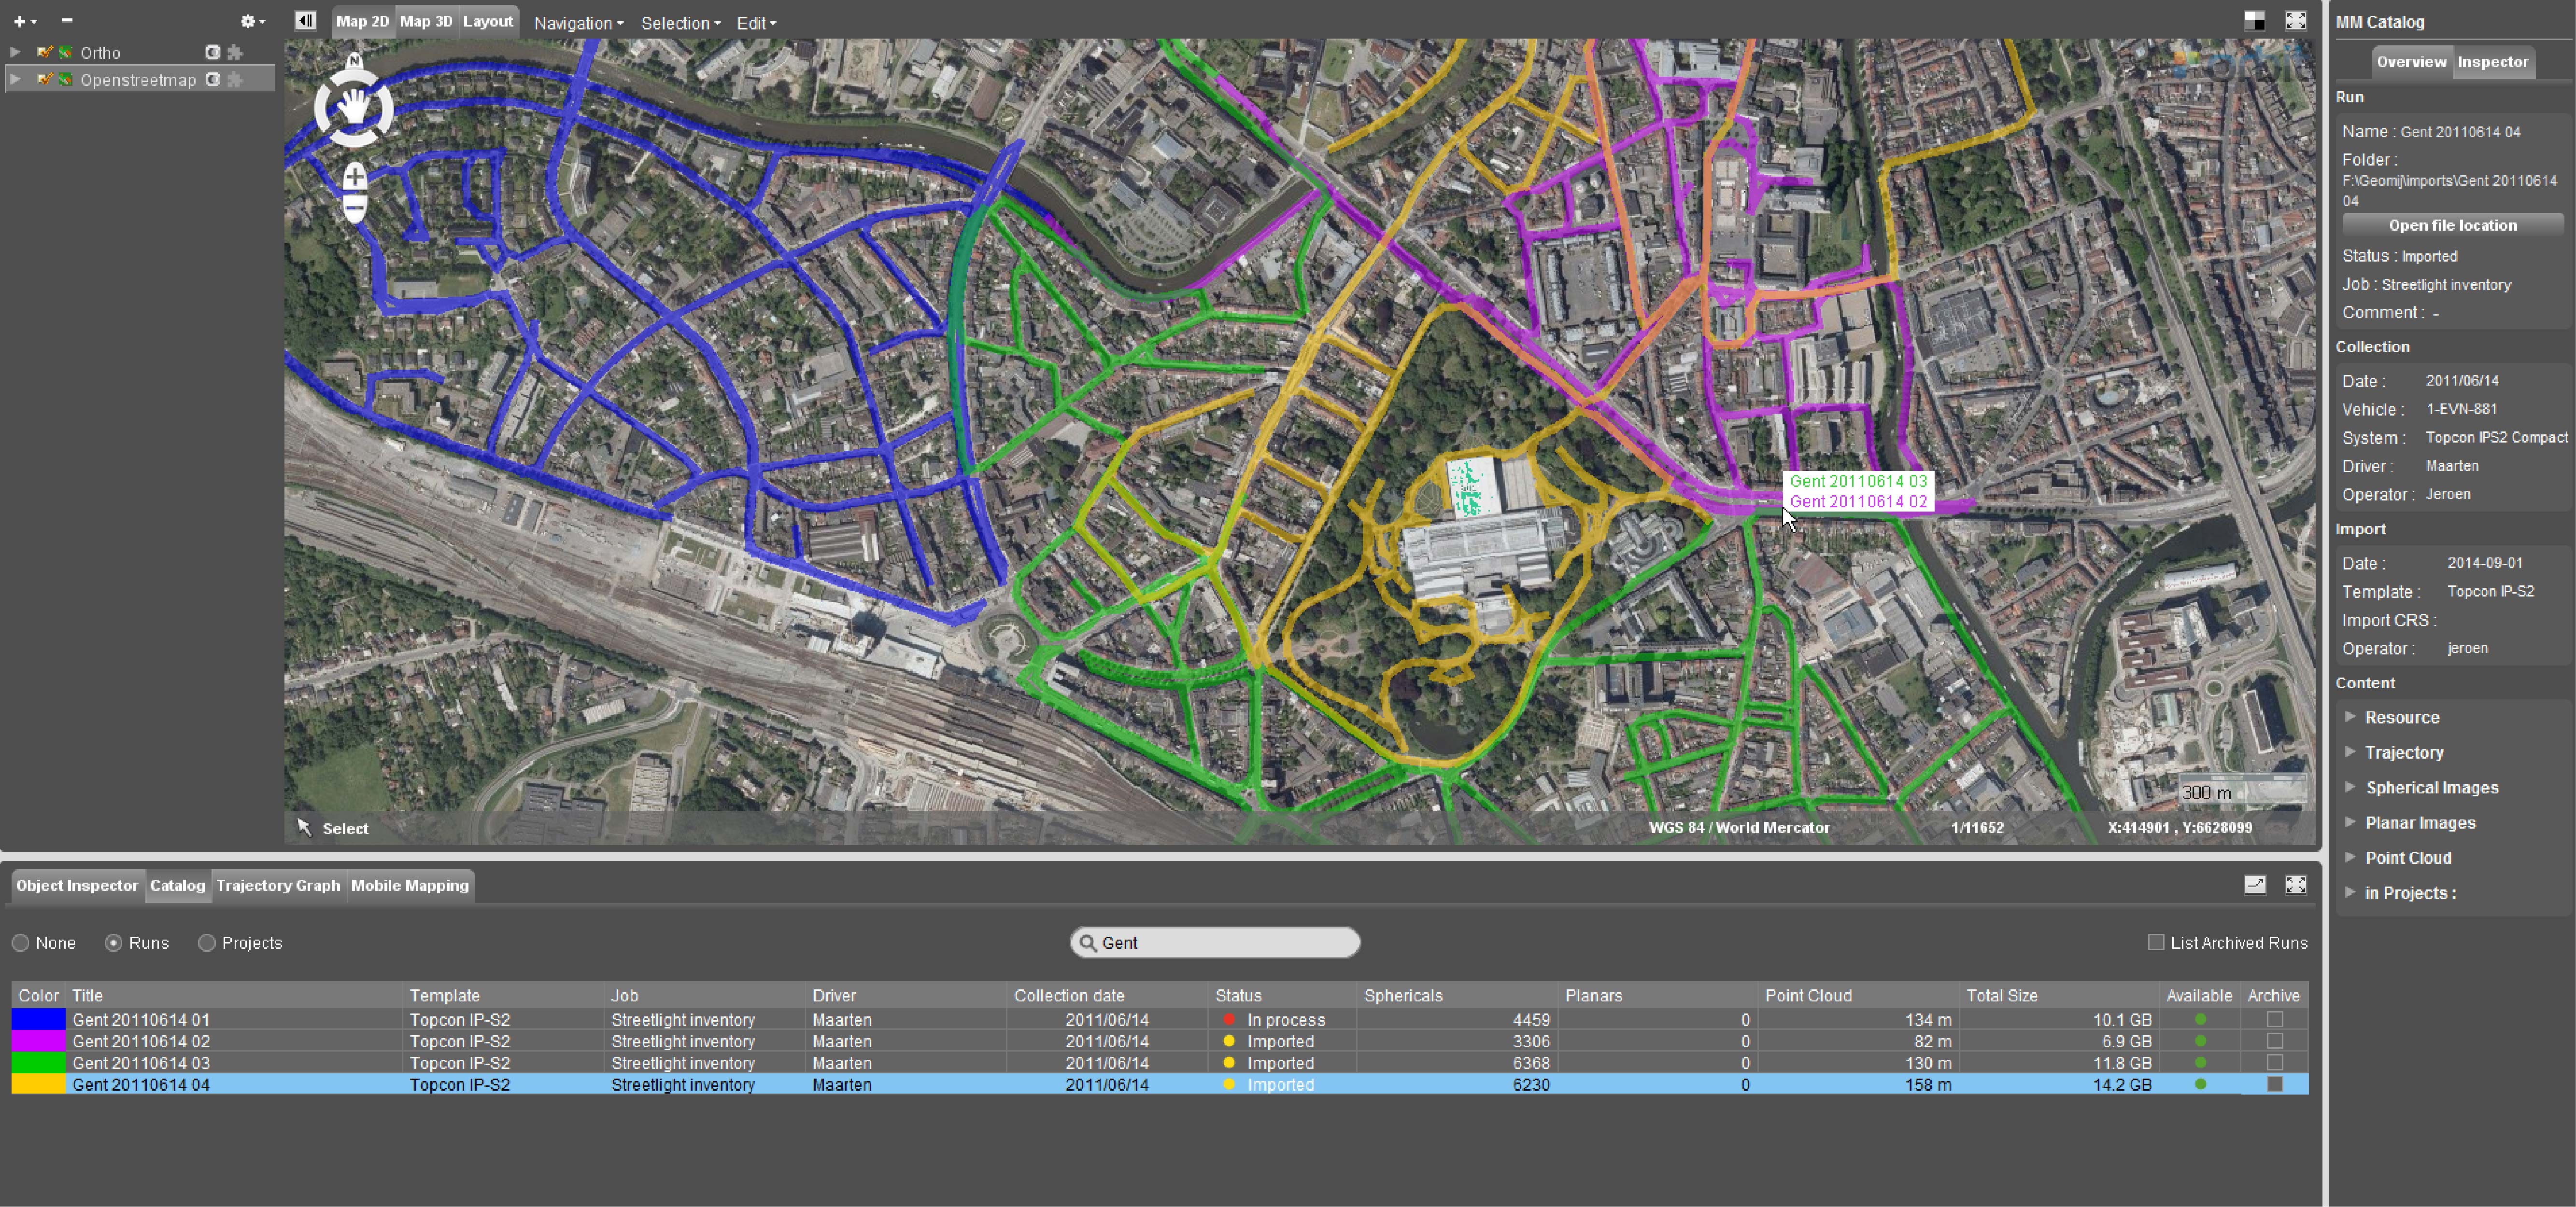Select the Runs radio button
The image size is (2576, 1207).
coord(113,942)
